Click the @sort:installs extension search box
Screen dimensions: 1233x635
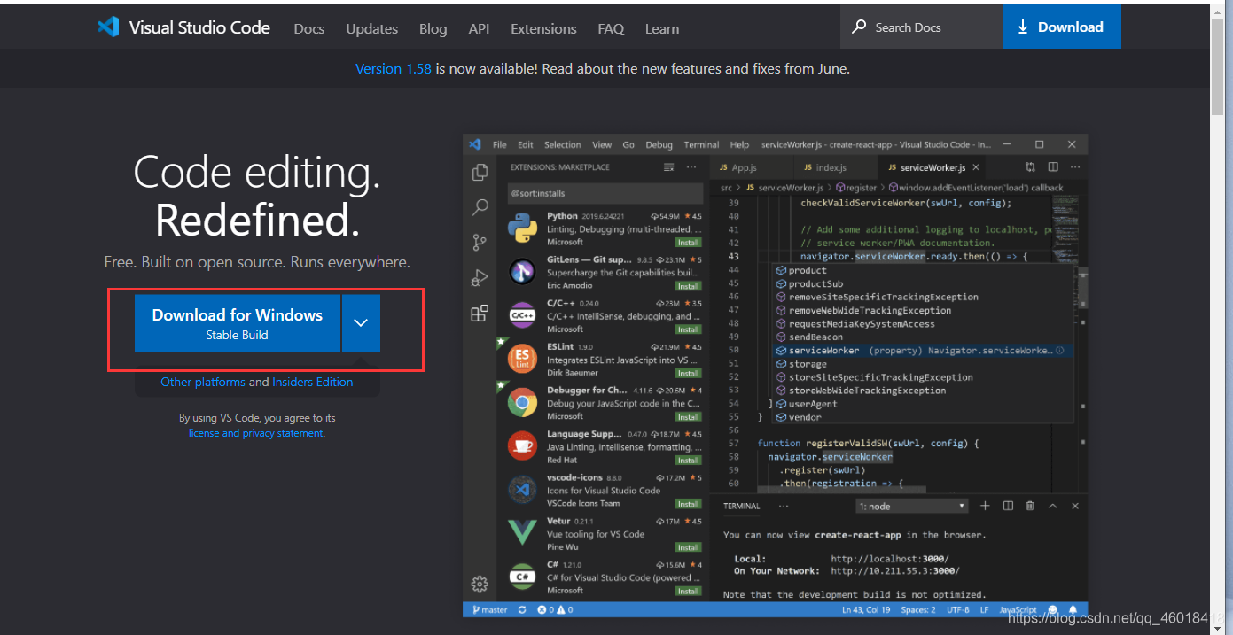pyautogui.click(x=605, y=192)
